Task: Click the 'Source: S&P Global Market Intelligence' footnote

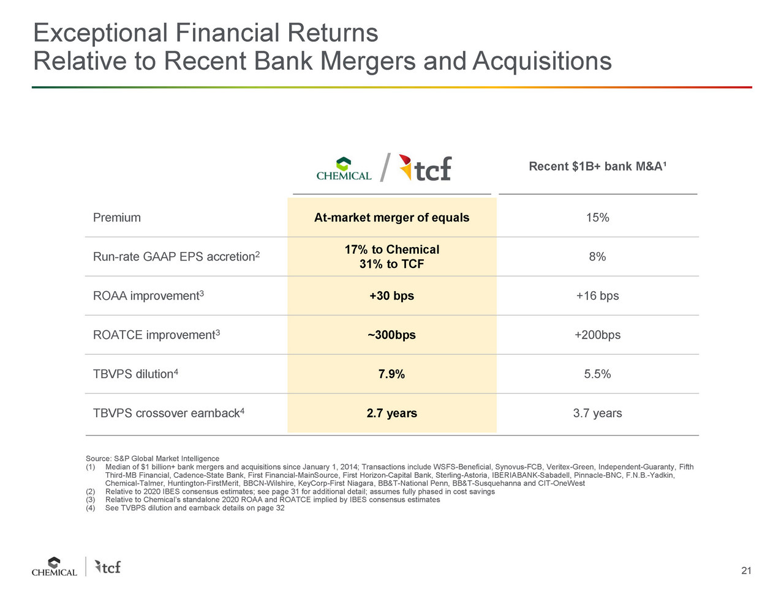Action: tap(153, 458)
